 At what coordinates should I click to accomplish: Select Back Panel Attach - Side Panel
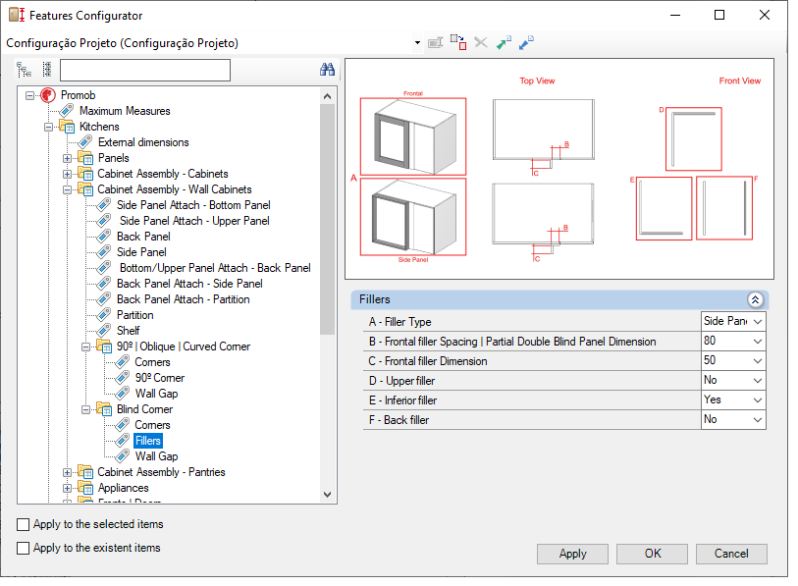click(x=189, y=284)
